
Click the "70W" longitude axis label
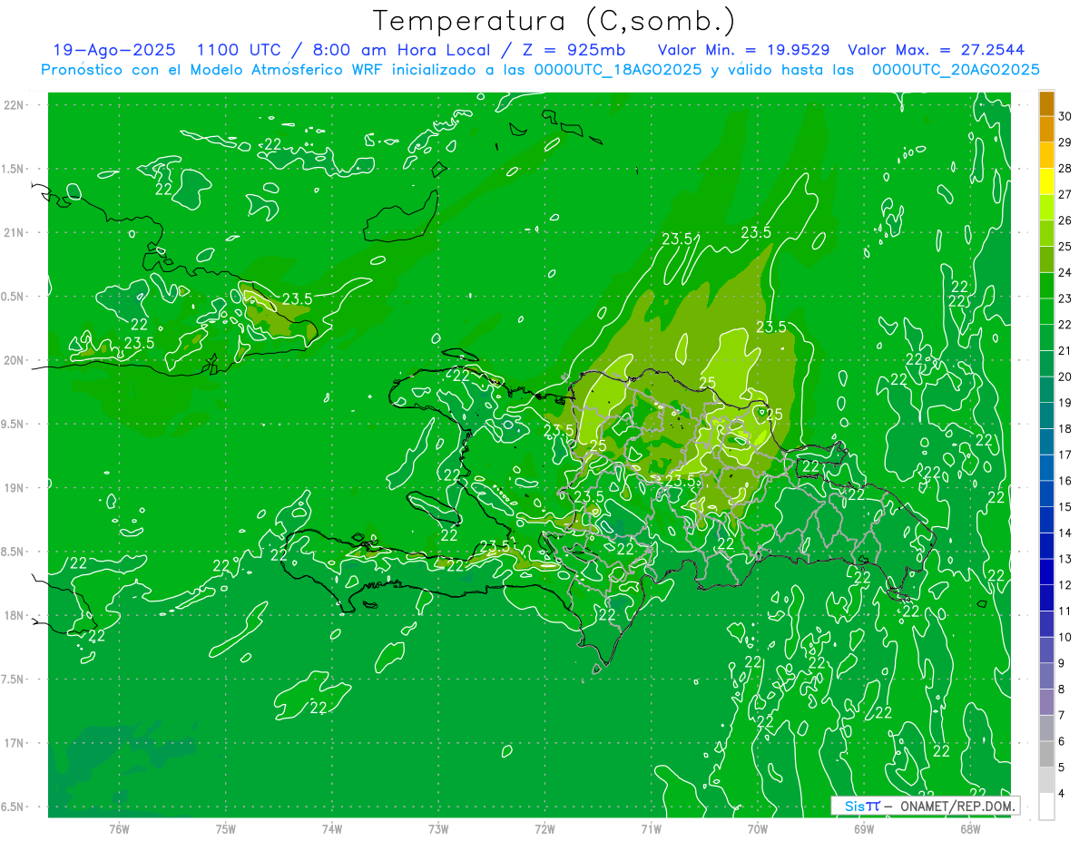(758, 828)
